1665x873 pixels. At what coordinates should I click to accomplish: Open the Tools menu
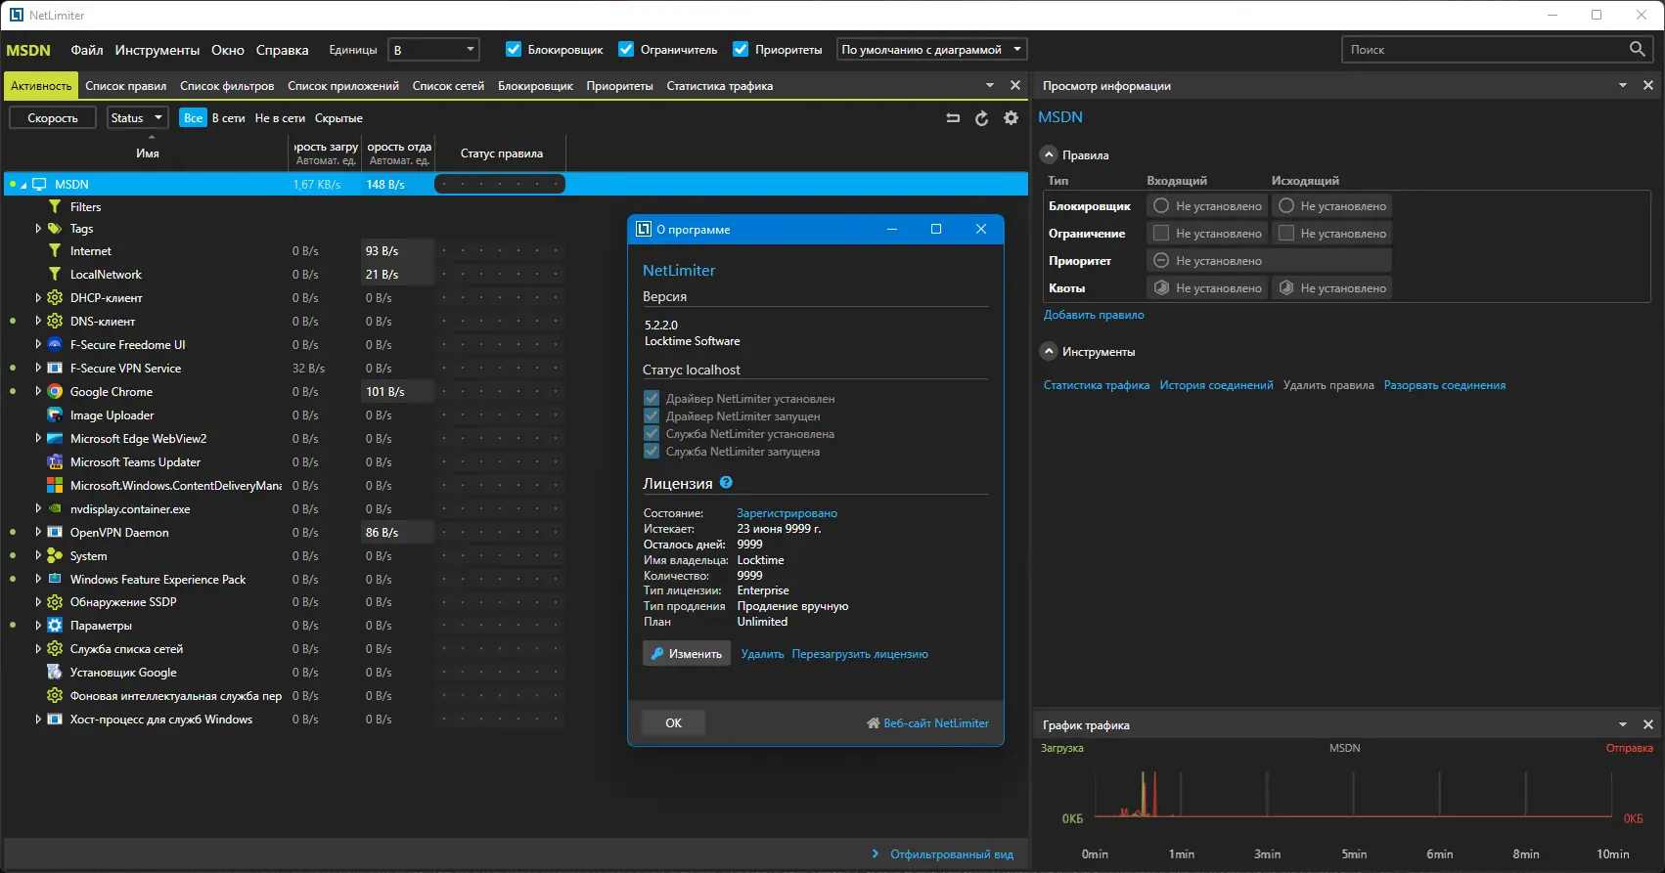157,50
